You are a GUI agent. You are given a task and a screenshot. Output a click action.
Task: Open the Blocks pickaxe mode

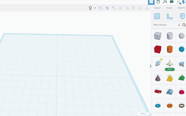pyautogui.click(x=165, y=2)
